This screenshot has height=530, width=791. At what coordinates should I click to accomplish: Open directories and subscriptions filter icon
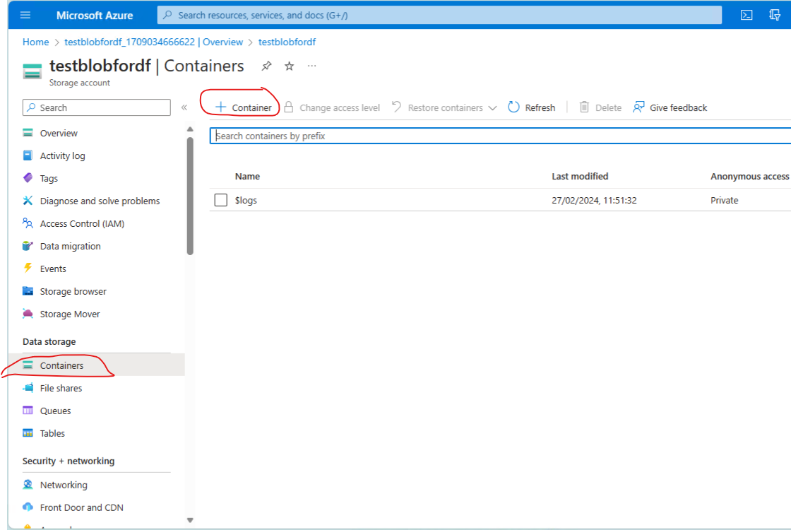(x=775, y=15)
